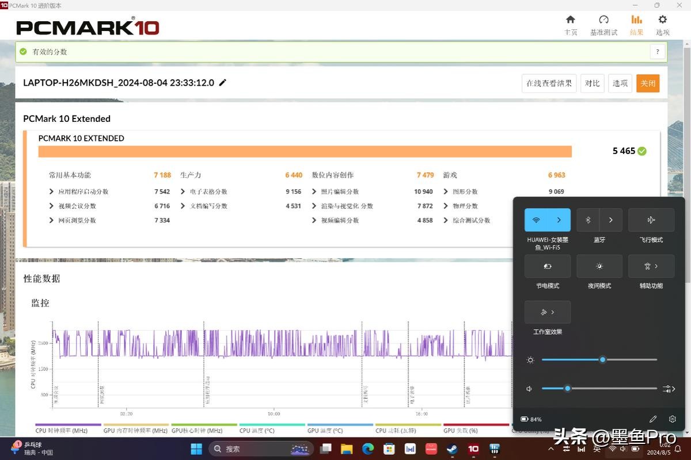This screenshot has height=460, width=691.
Task: Click the help question mark button
Action: click(x=658, y=52)
